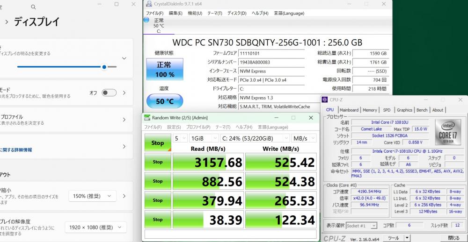Open night light settings chevron
This screenshot has height=242, width=468.
[124, 93]
